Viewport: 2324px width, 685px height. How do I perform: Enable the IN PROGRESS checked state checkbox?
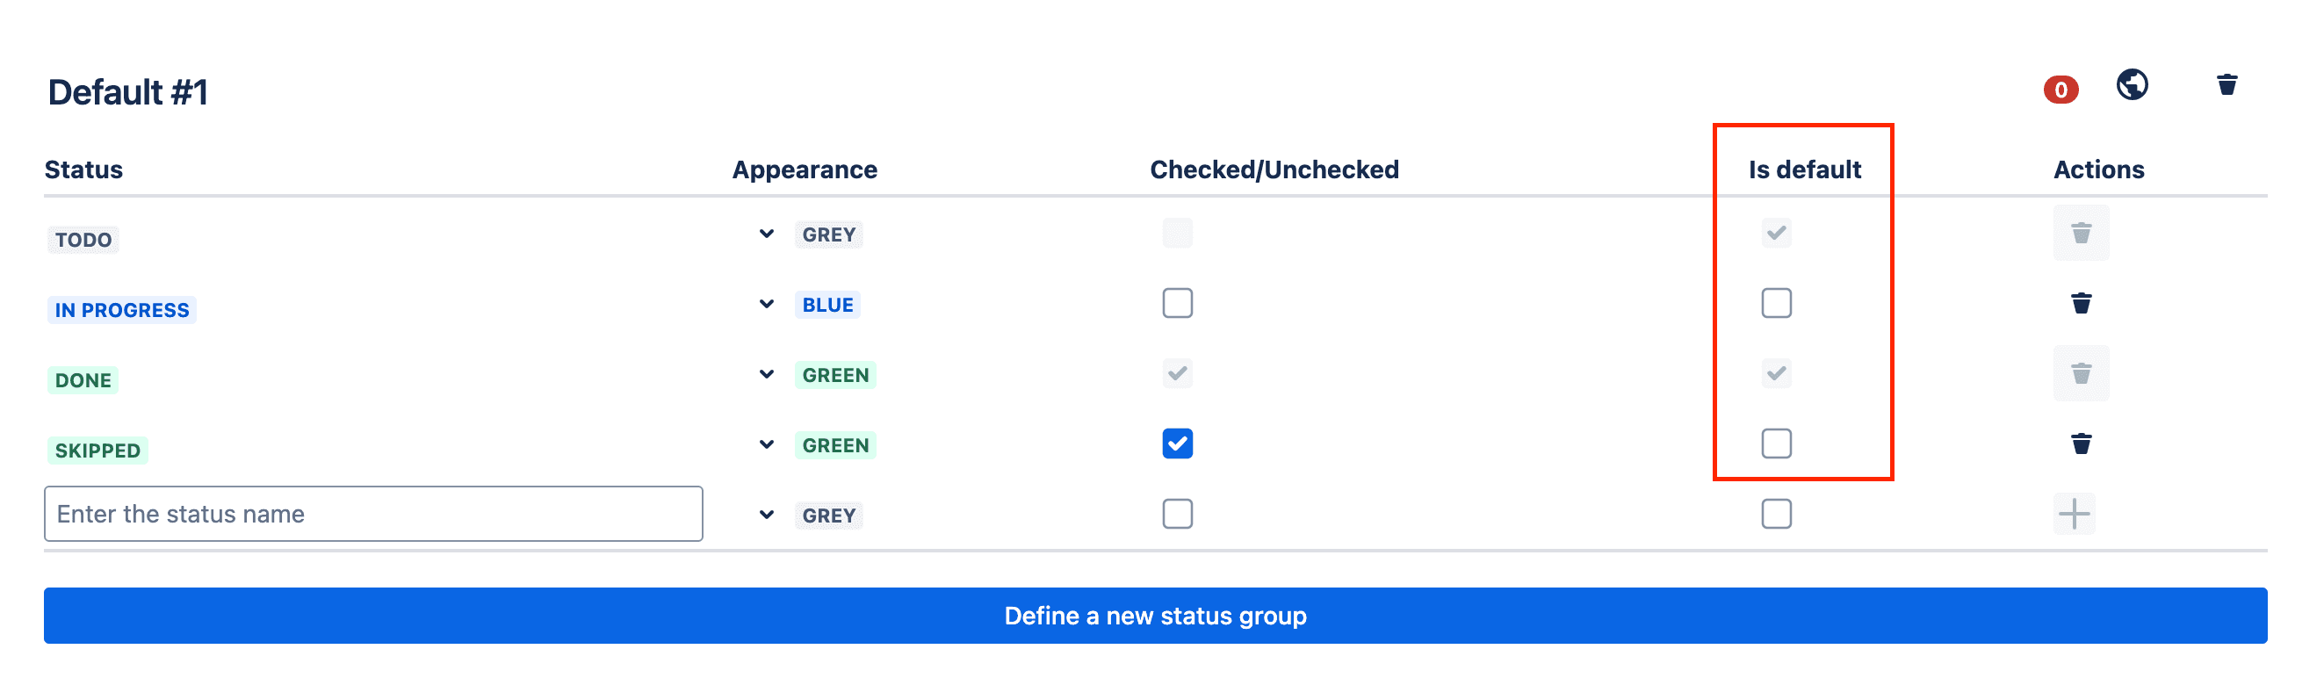click(1176, 303)
